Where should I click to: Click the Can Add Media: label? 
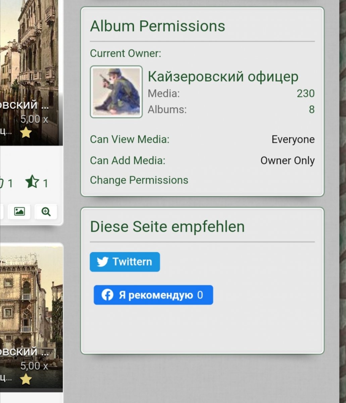(x=128, y=161)
